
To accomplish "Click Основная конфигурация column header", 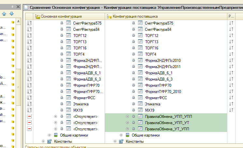I will pos(69,16).
